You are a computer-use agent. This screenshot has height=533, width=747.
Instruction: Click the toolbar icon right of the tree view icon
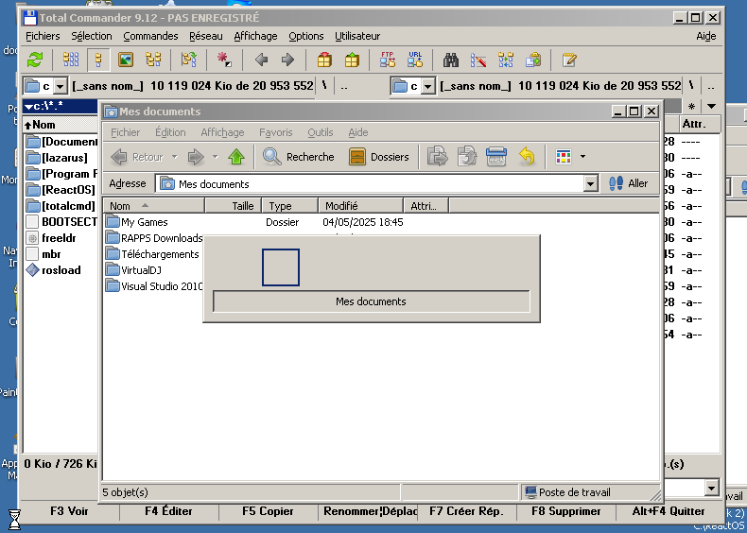tap(189, 60)
